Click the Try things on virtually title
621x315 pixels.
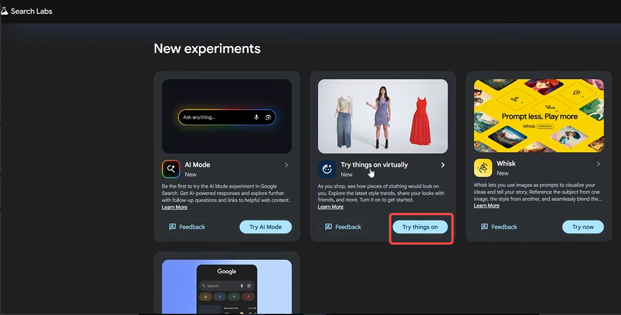click(374, 164)
